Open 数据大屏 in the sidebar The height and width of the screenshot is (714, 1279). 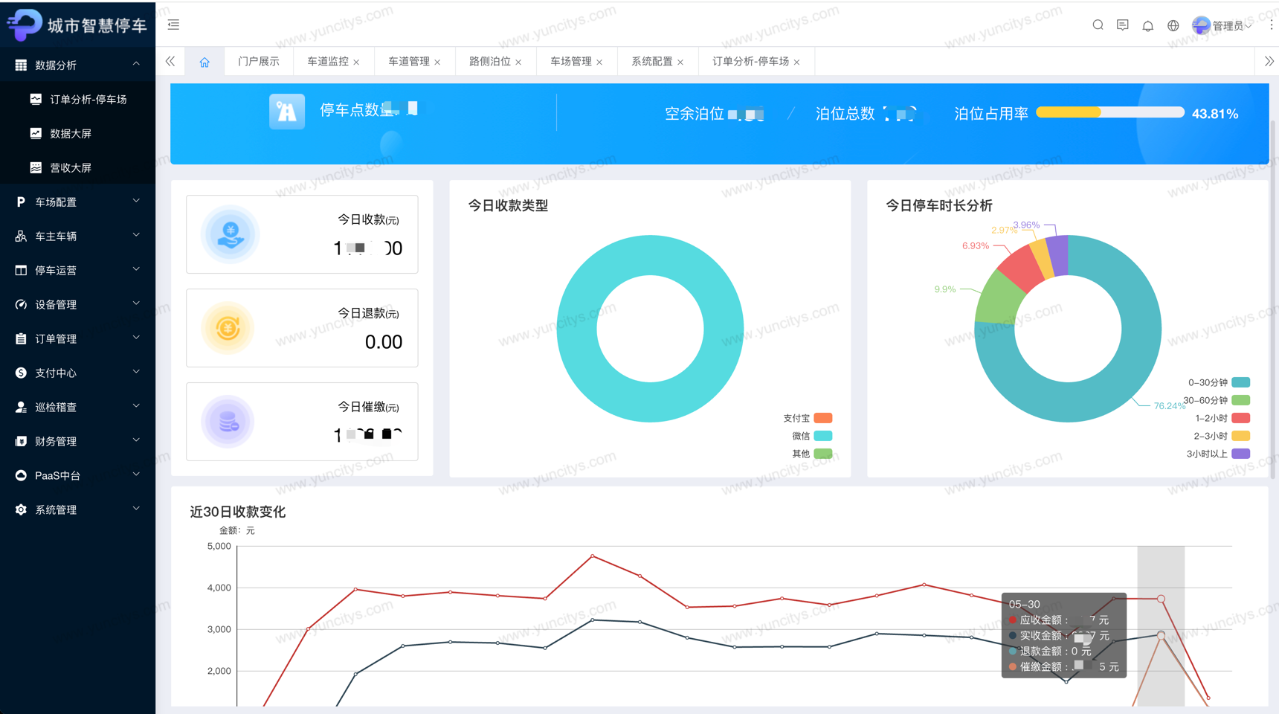coord(78,134)
